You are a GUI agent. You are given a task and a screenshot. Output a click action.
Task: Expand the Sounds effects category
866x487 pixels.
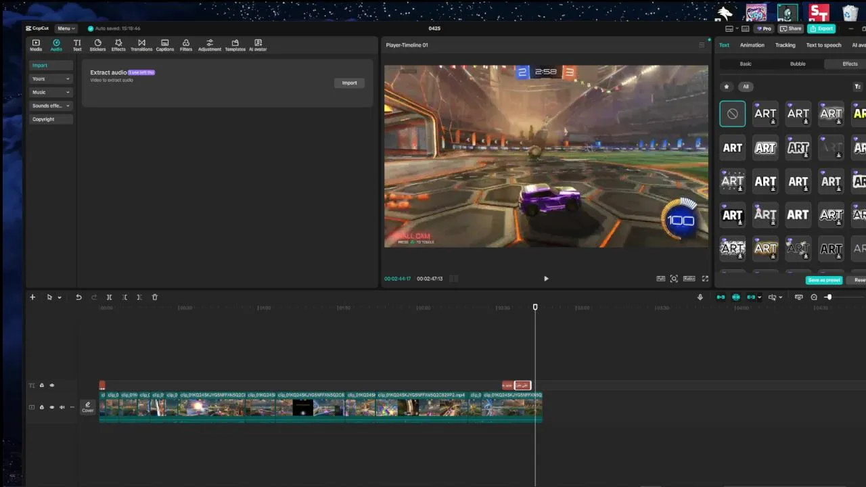(51, 106)
